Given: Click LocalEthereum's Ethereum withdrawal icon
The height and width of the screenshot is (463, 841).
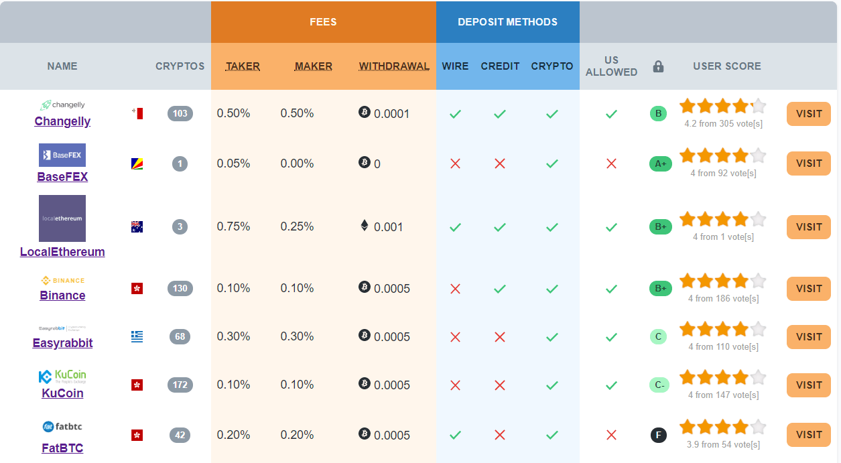Looking at the screenshot, I should tap(365, 226).
